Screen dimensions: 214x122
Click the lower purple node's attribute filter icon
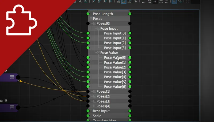click(12, 107)
